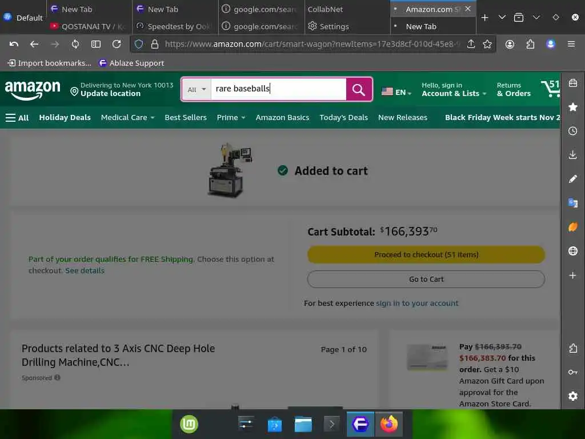This screenshot has height=439, width=585.
Task: Expand the Prime menu dropdown
Action: (231, 117)
